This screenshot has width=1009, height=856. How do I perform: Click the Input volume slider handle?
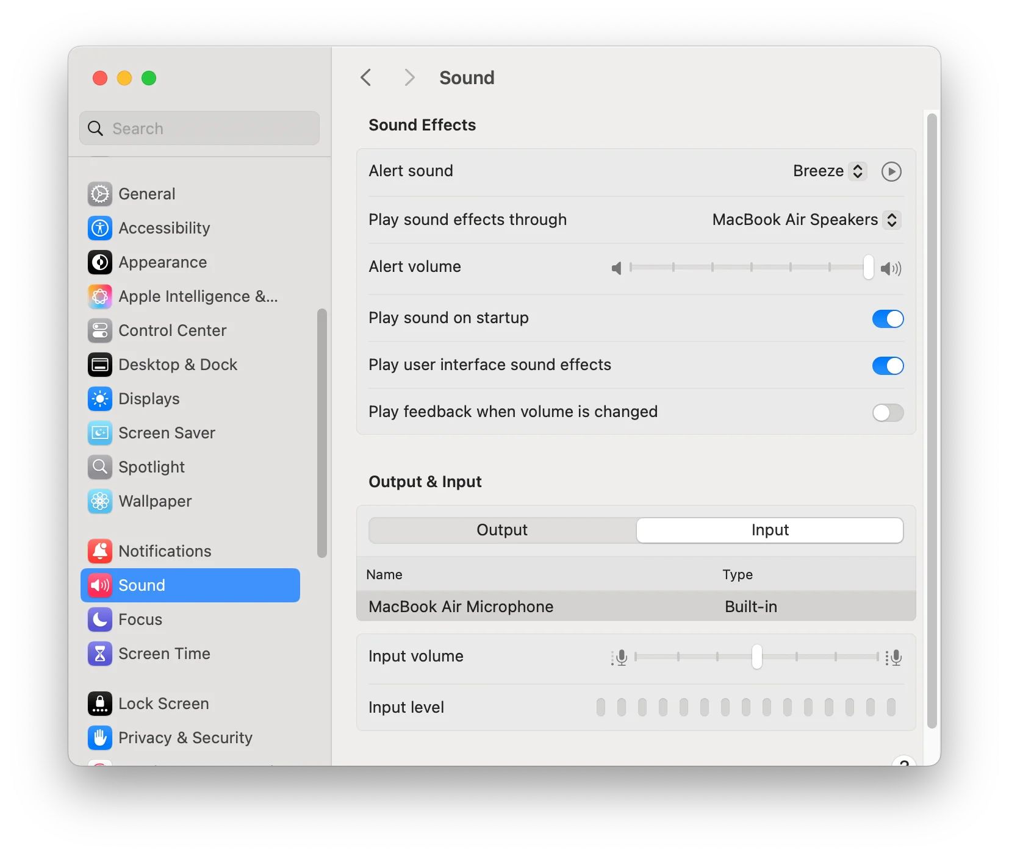coord(756,657)
